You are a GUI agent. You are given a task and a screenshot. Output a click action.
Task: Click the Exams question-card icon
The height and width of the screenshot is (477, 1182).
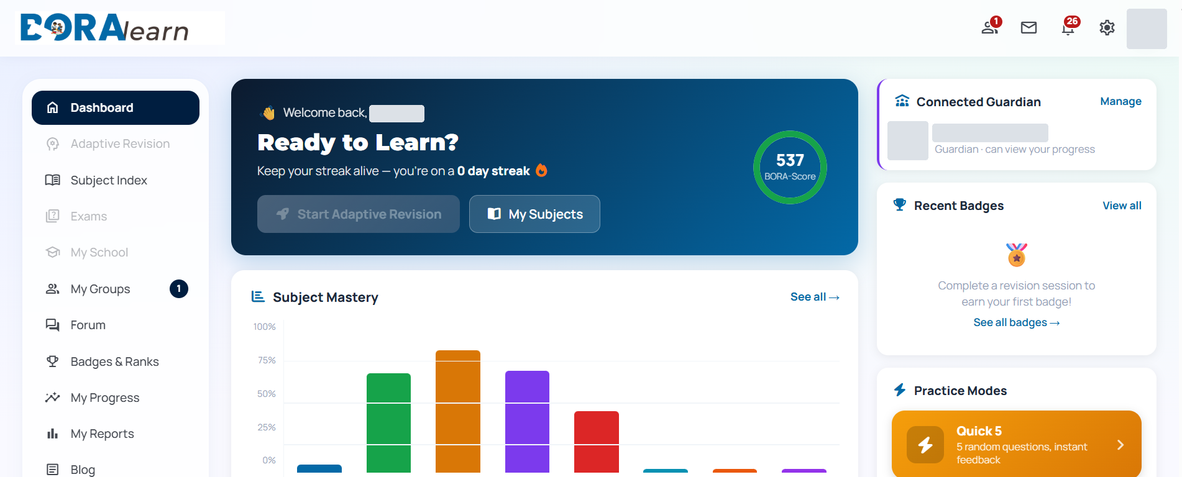[x=53, y=216]
